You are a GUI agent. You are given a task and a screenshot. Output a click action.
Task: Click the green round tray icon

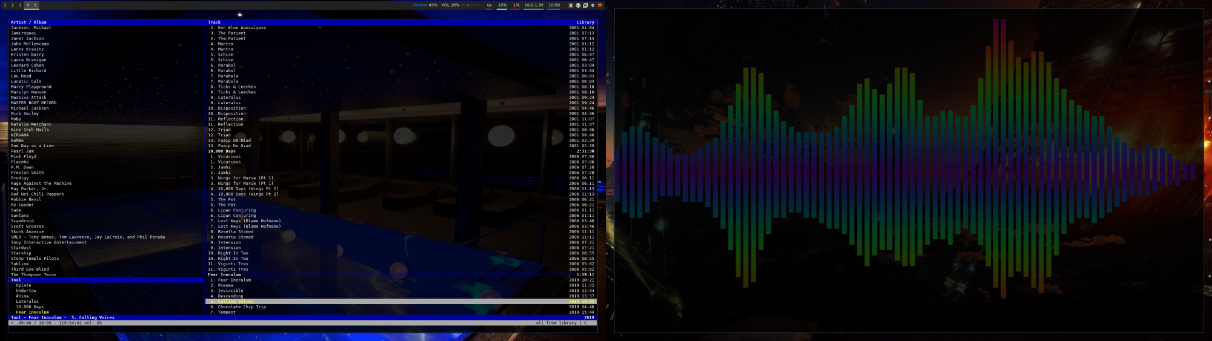tap(578, 5)
